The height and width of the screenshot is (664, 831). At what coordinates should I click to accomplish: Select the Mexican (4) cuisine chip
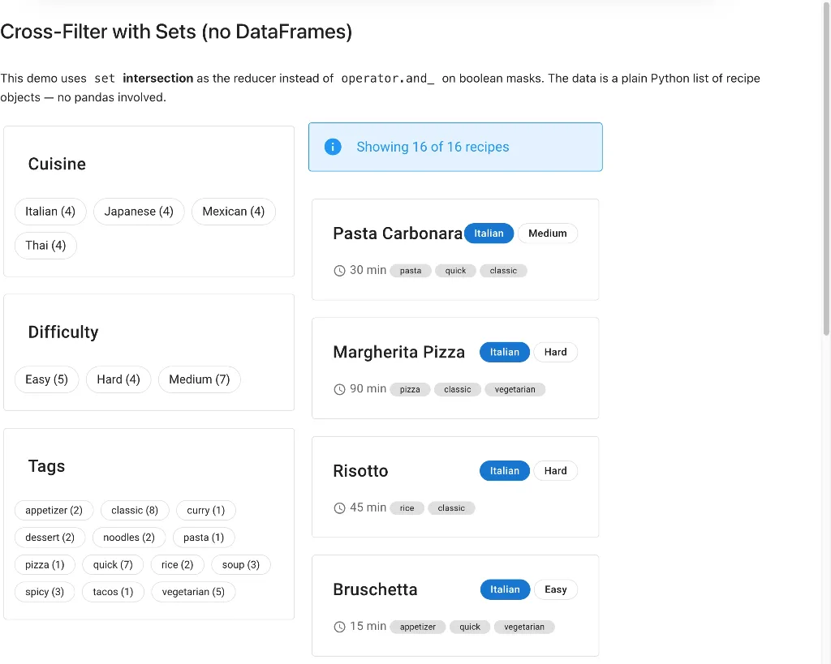point(233,212)
